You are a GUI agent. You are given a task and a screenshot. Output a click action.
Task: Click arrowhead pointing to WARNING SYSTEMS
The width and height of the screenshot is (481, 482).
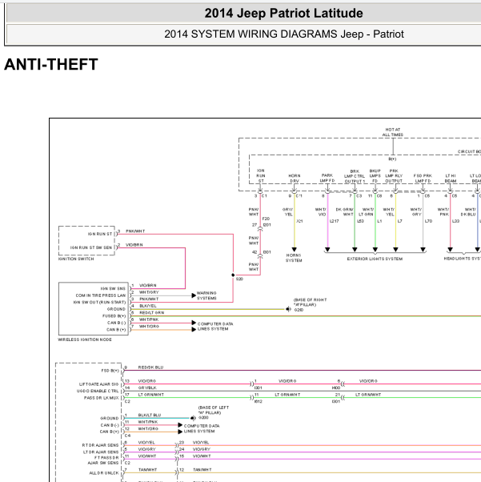pyautogui.click(x=194, y=295)
